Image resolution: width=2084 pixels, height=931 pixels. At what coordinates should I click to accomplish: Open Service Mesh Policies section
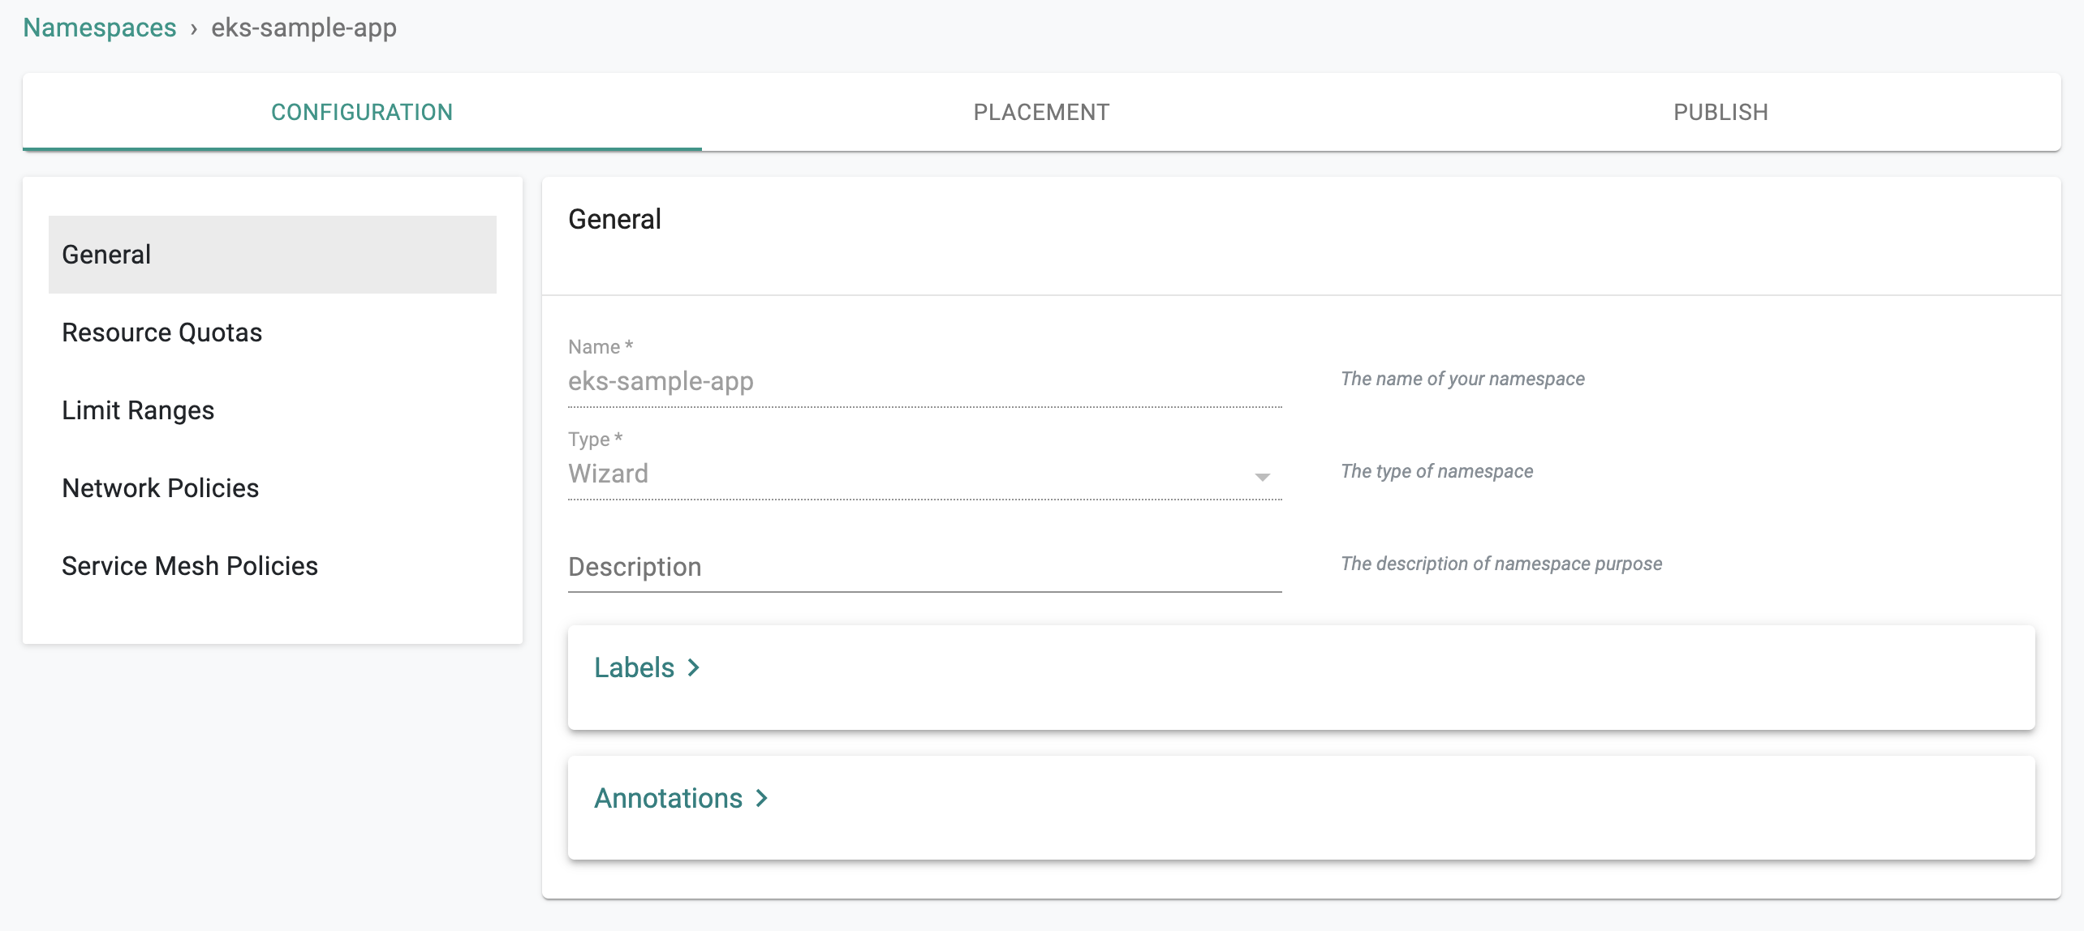click(x=273, y=566)
